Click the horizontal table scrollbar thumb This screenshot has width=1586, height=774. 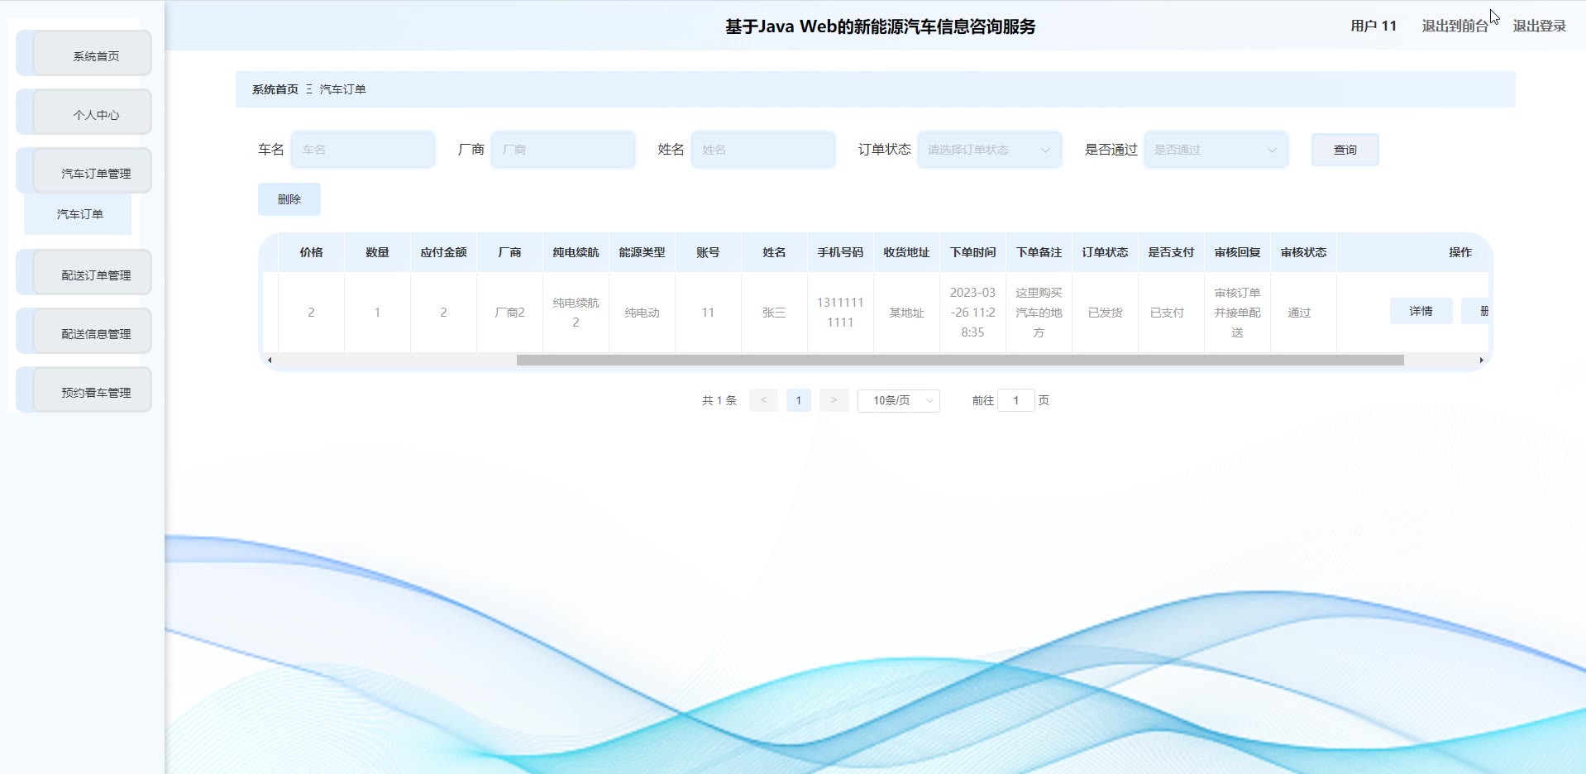coord(960,360)
